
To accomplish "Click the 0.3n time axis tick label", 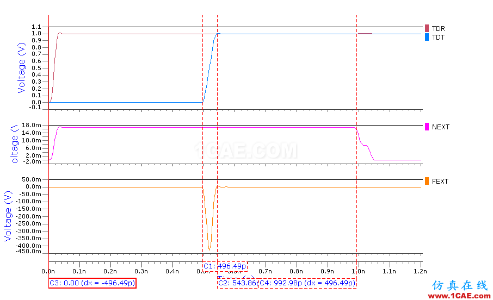I will [141, 271].
